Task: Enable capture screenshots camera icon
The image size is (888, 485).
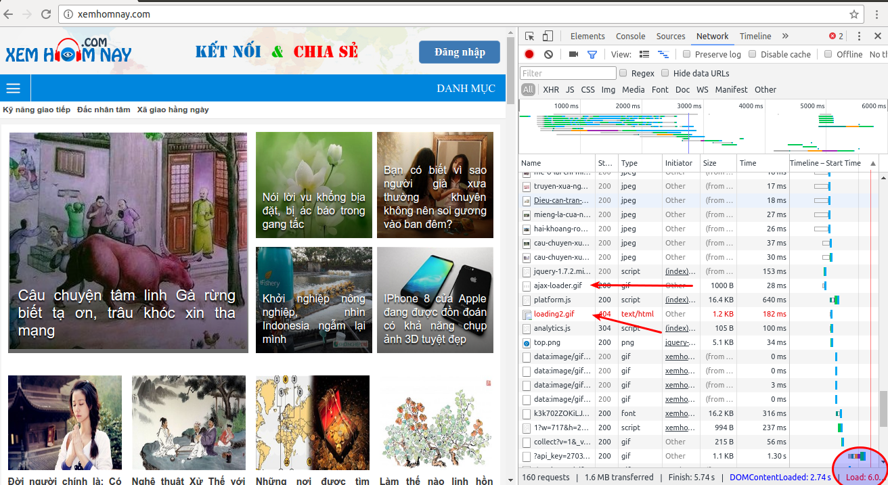Action: coord(573,54)
